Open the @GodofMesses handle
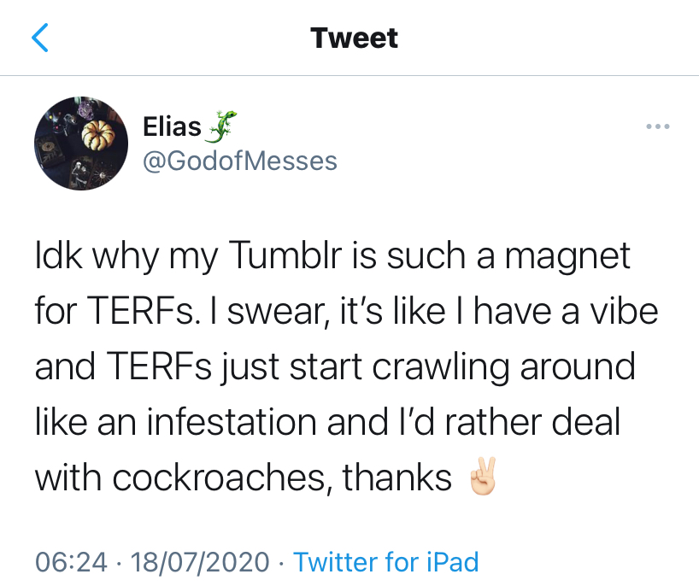The height and width of the screenshot is (586, 699). click(x=240, y=160)
